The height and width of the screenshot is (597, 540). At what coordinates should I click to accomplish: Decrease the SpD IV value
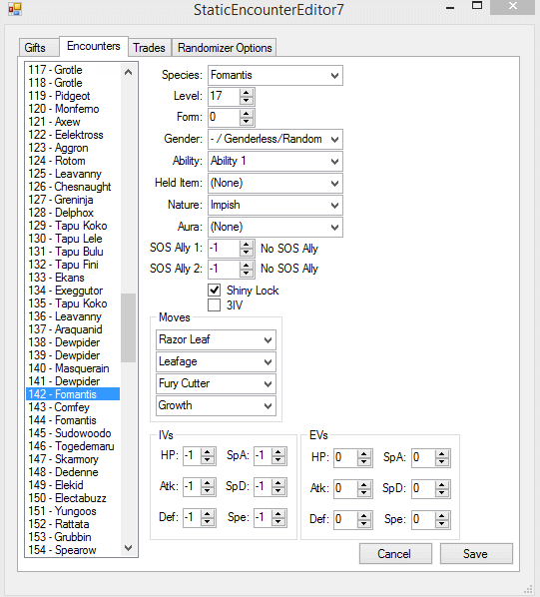click(278, 491)
